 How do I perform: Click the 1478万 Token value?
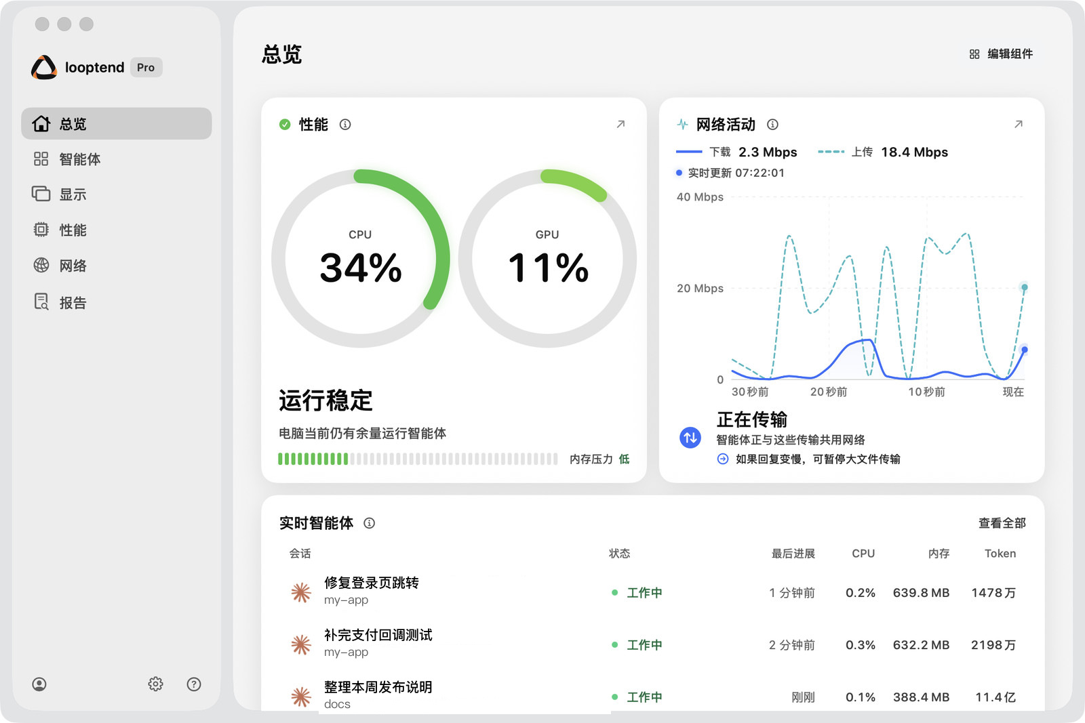click(x=993, y=593)
